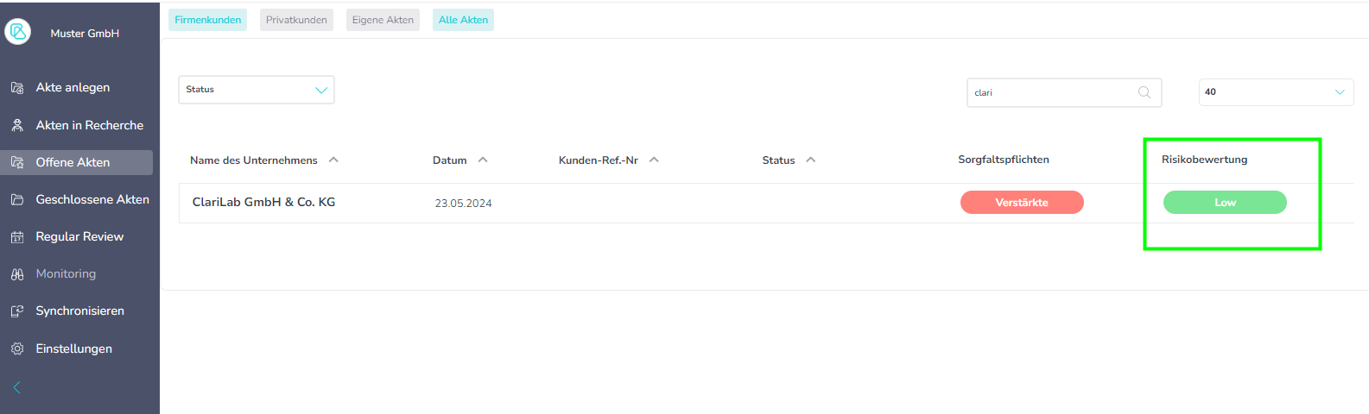
Task: Open the page size dropdown showing 40
Action: [x=1276, y=91]
